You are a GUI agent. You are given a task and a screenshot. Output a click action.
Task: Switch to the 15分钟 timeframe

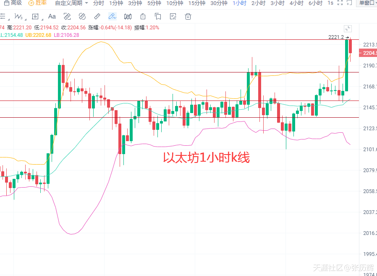[x=196, y=3]
